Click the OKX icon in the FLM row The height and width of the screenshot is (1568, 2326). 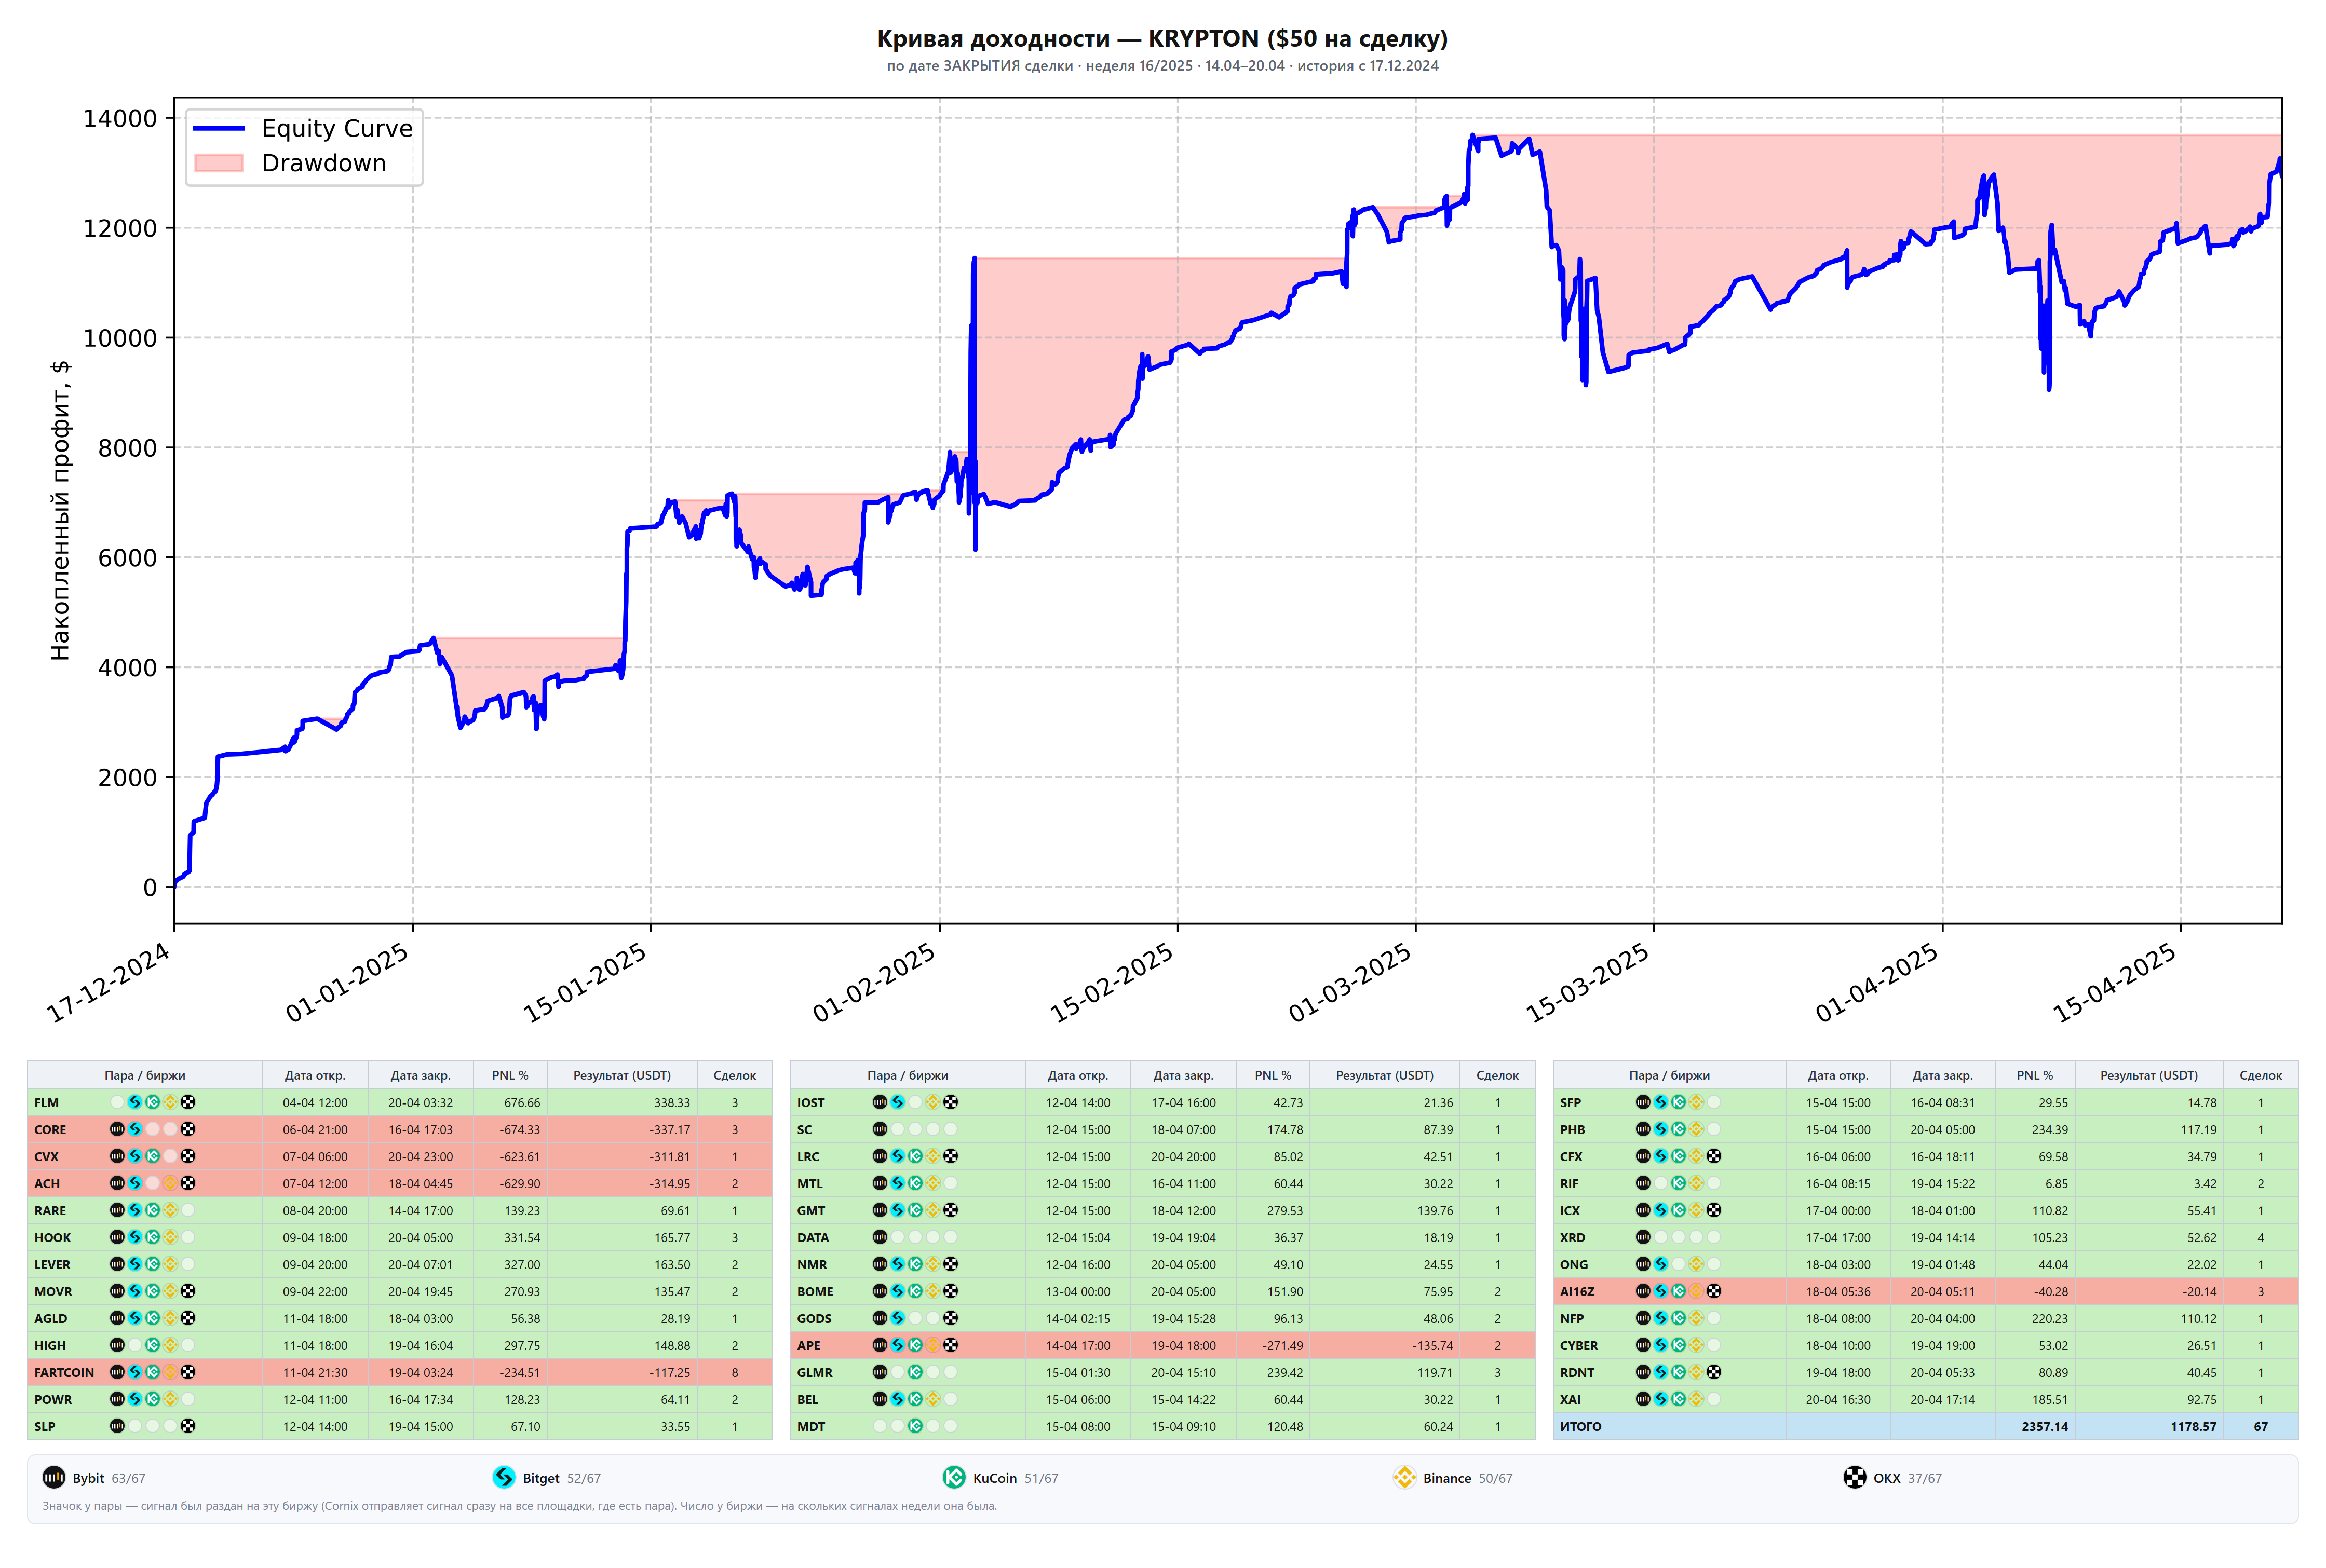pos(188,1102)
